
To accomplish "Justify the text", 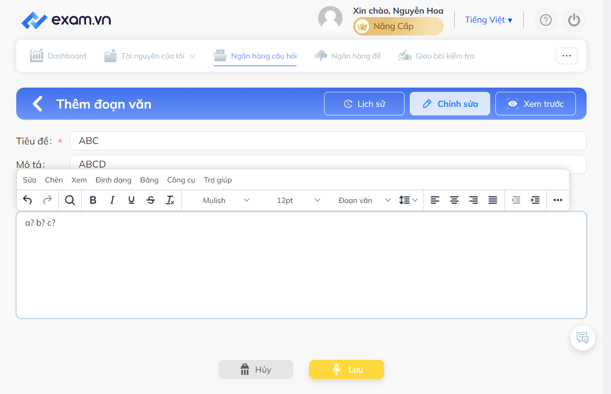I will coord(493,200).
